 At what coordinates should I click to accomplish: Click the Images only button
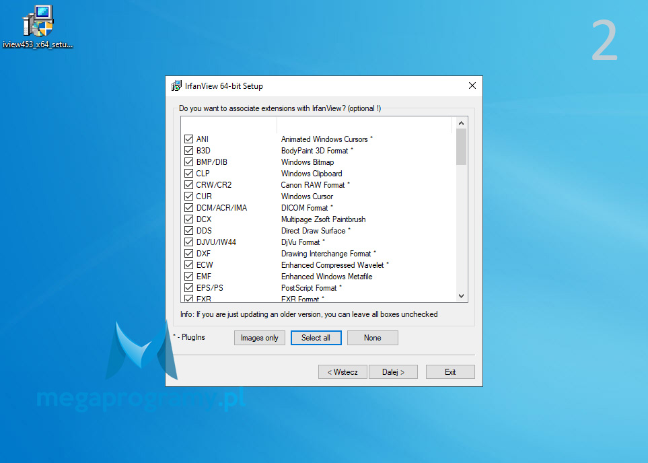coord(260,338)
